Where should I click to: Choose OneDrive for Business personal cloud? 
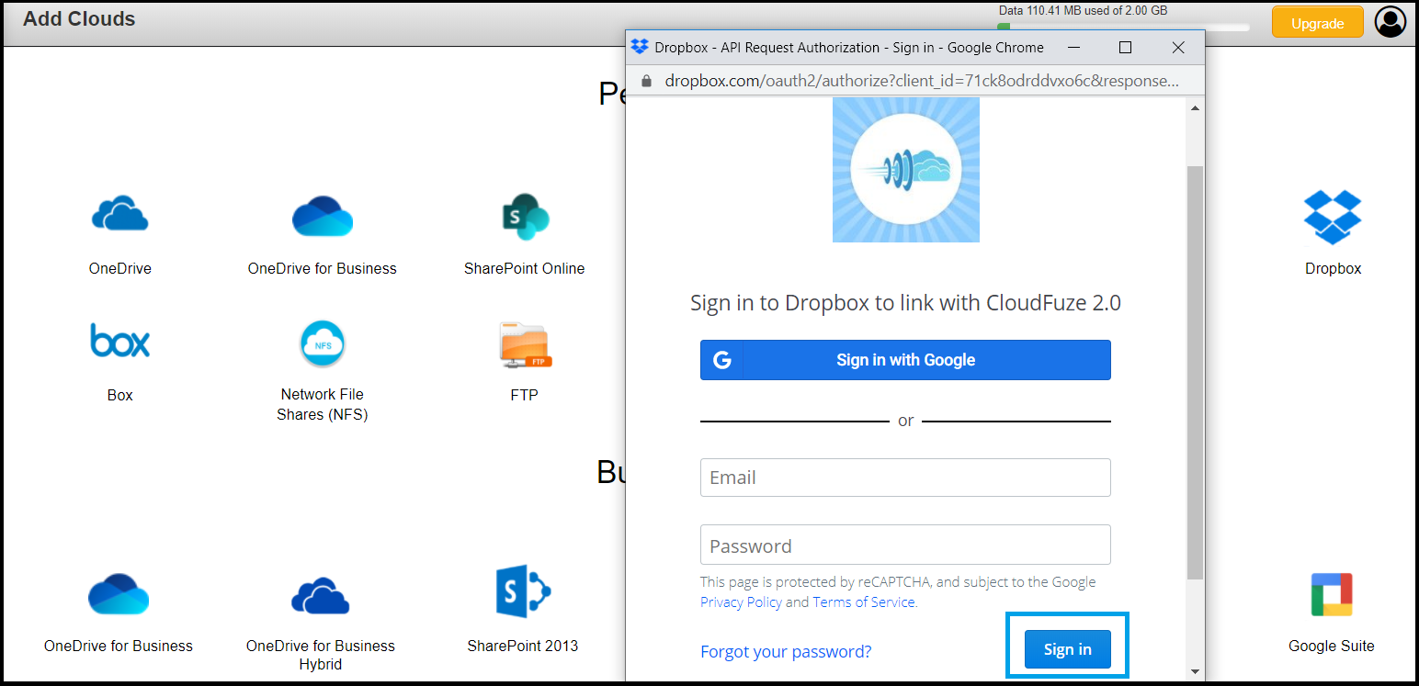click(323, 217)
